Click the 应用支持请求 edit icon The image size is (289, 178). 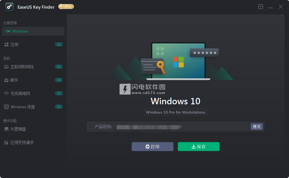(x=6, y=142)
